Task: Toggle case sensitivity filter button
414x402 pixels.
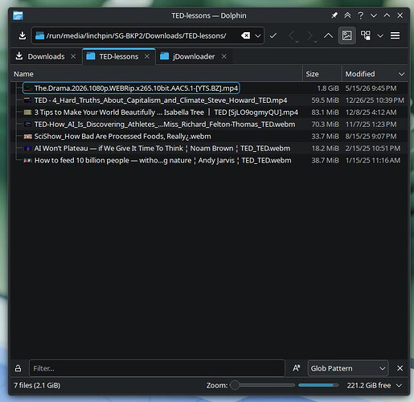Action: 296,368
